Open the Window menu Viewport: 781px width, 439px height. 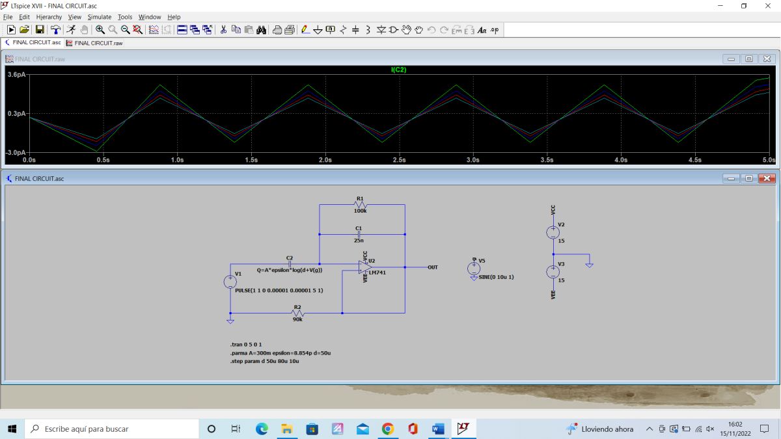(150, 17)
